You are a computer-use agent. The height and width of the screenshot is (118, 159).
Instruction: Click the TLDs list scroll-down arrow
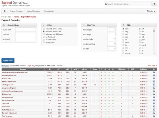point(154,53)
